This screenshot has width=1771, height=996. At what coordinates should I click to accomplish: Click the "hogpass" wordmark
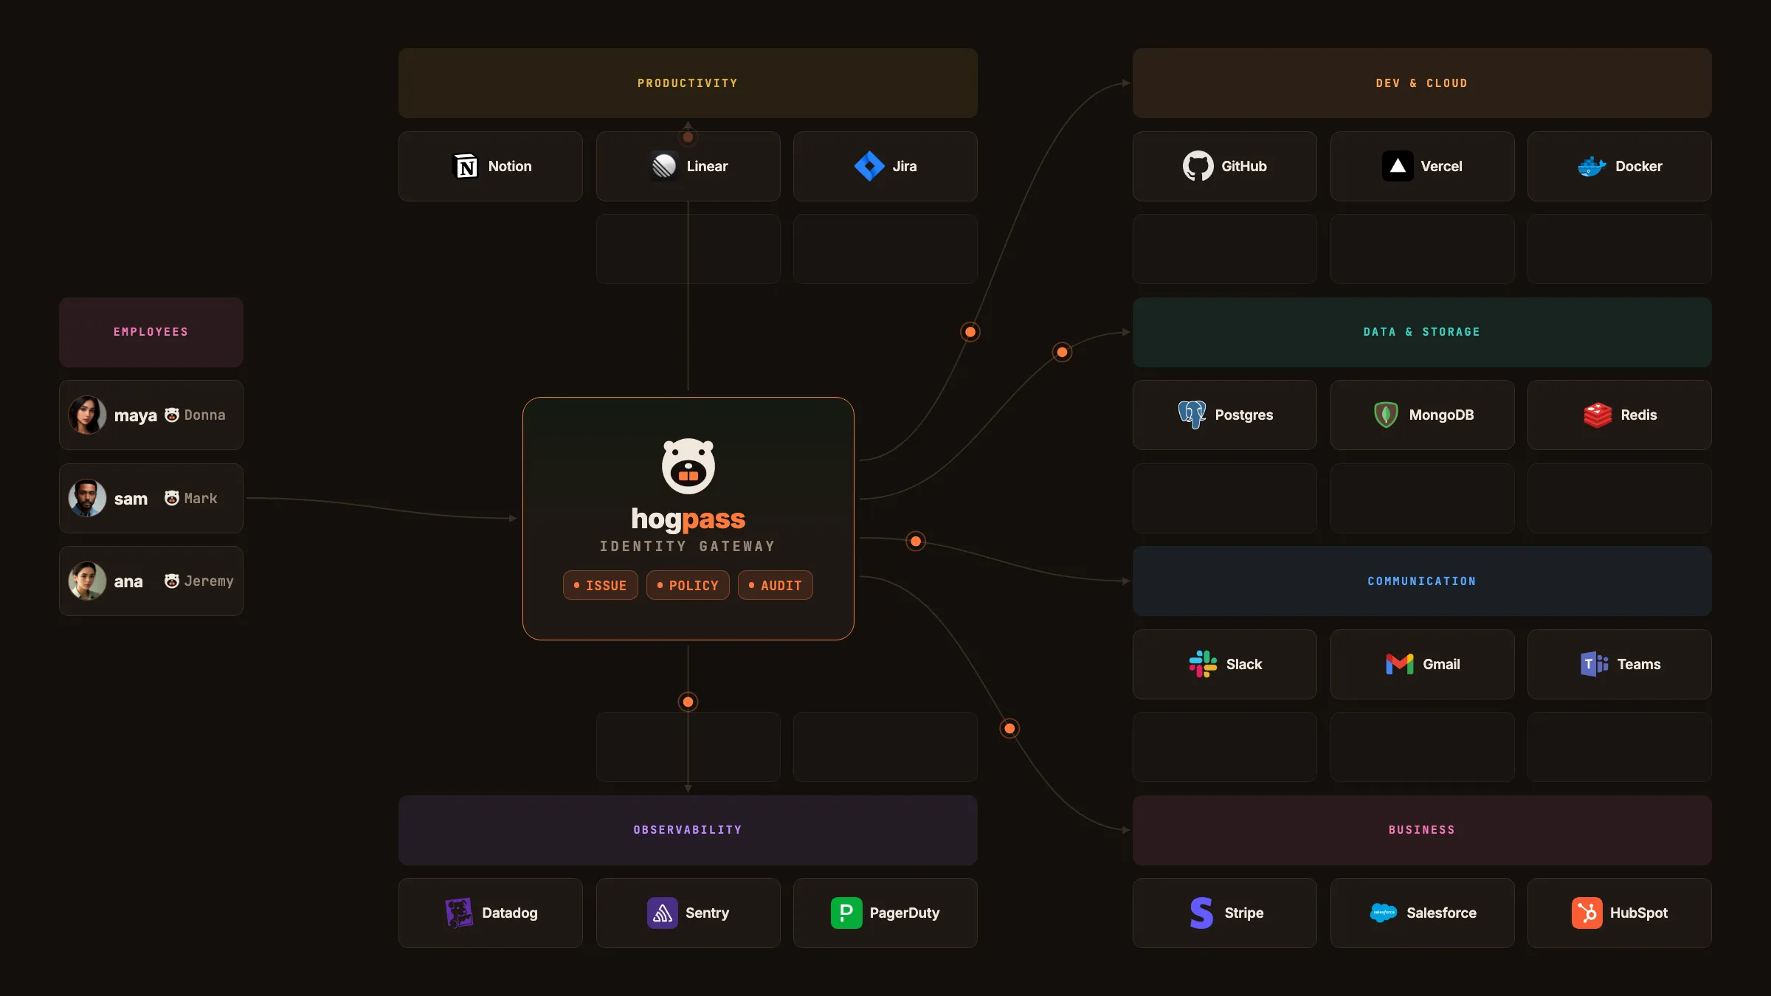[x=688, y=519]
